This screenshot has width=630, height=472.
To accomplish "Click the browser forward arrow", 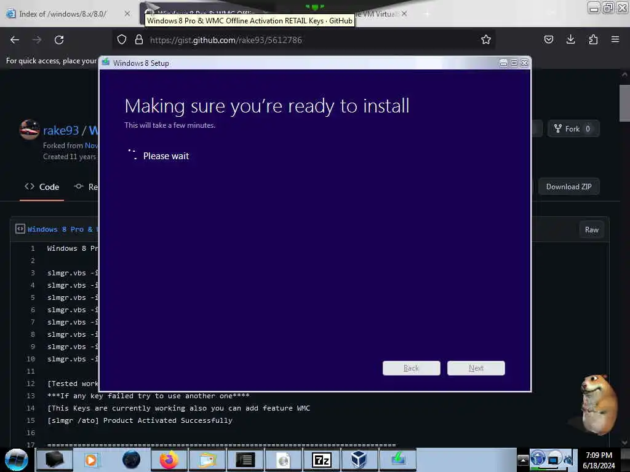I will (x=37, y=40).
